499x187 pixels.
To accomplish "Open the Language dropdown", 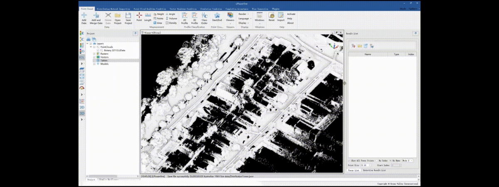I will (245, 19).
